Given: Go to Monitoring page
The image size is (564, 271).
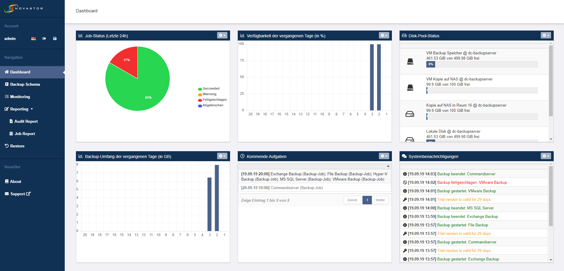Looking at the screenshot, I should (x=20, y=97).
